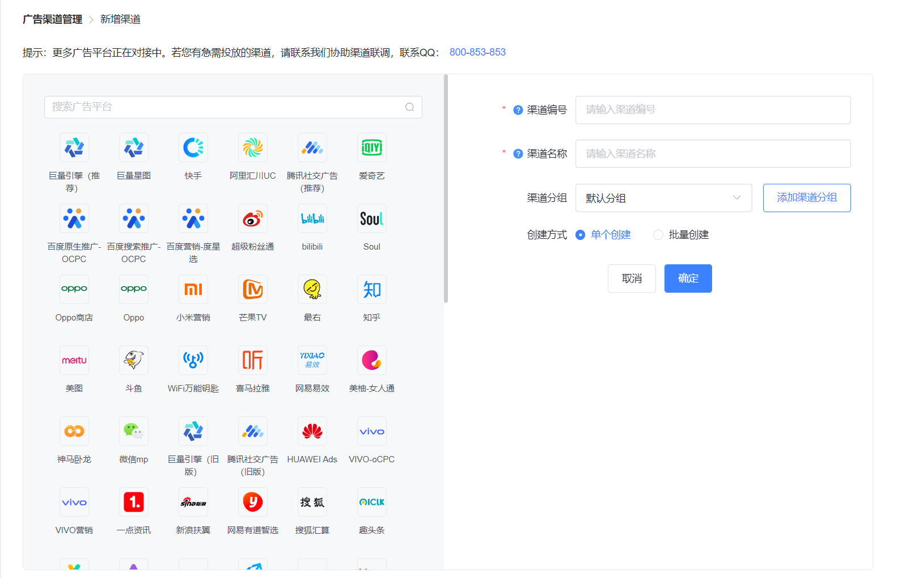Pick the 芒果TV platform icon
This screenshot has height=578, width=923.
pyautogui.click(x=253, y=289)
